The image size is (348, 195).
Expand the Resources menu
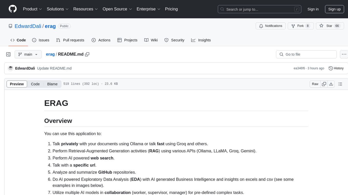point(85,9)
